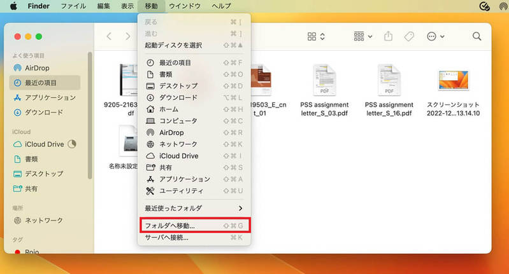The width and height of the screenshot is (509, 274).
Task: Go back with the toolbar back arrow
Action: (x=109, y=36)
